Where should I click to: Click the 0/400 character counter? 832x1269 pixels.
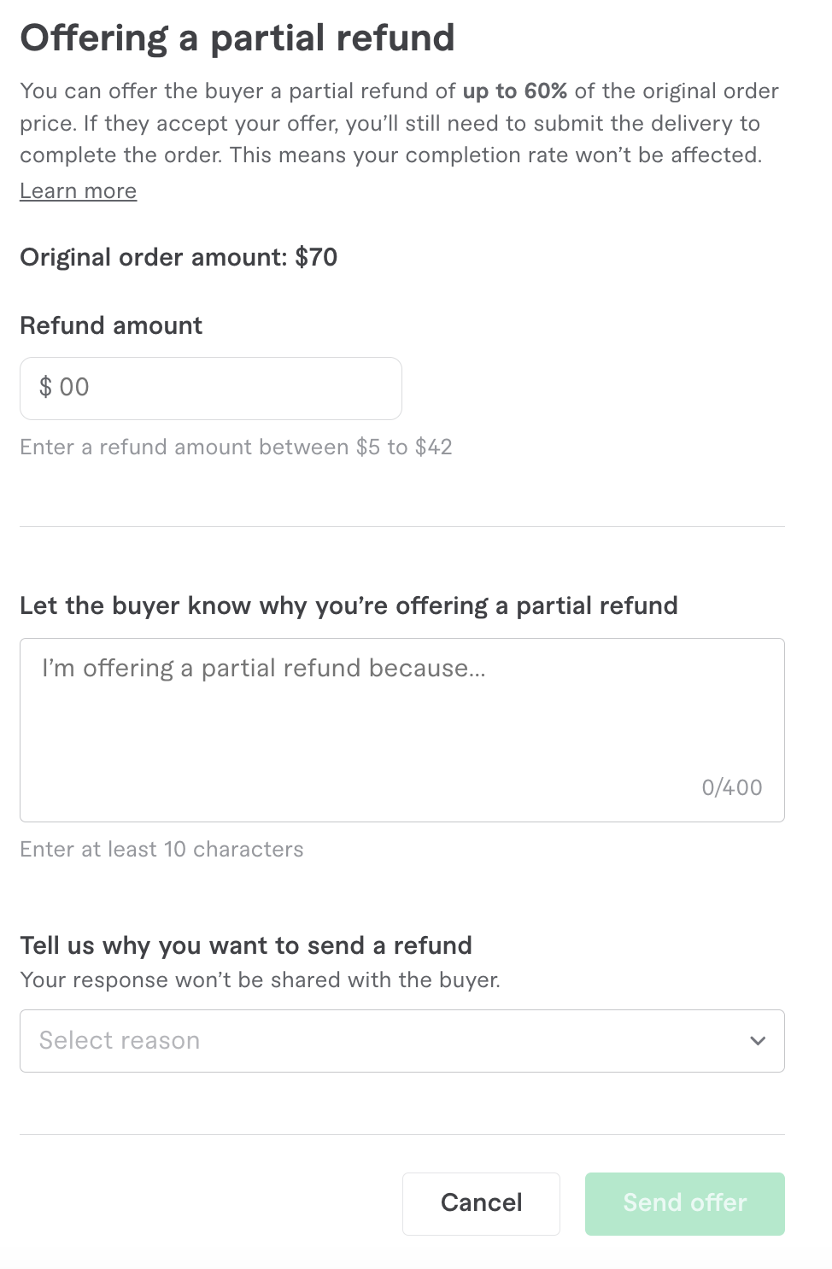click(x=732, y=787)
